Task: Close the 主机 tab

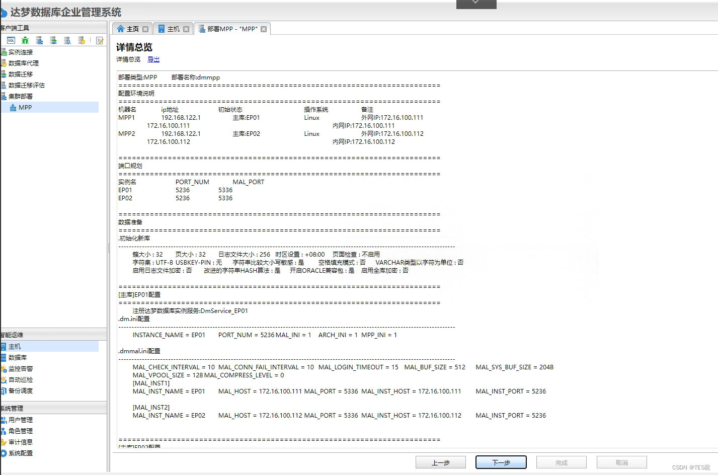Action: 186,29
